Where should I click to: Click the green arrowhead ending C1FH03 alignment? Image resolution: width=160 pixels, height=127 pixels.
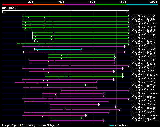coord(85,85)
